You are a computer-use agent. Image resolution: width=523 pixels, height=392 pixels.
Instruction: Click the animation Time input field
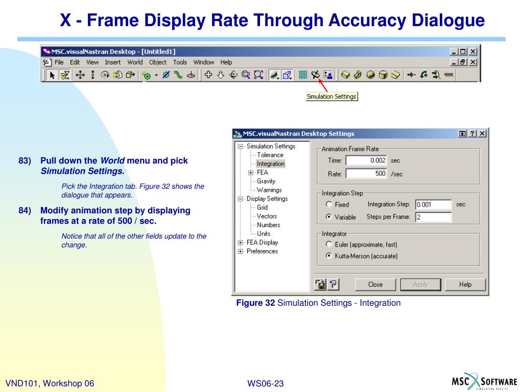tap(366, 160)
